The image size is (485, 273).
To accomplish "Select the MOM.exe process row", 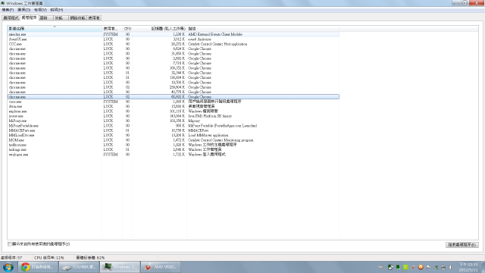I will (x=174, y=140).
